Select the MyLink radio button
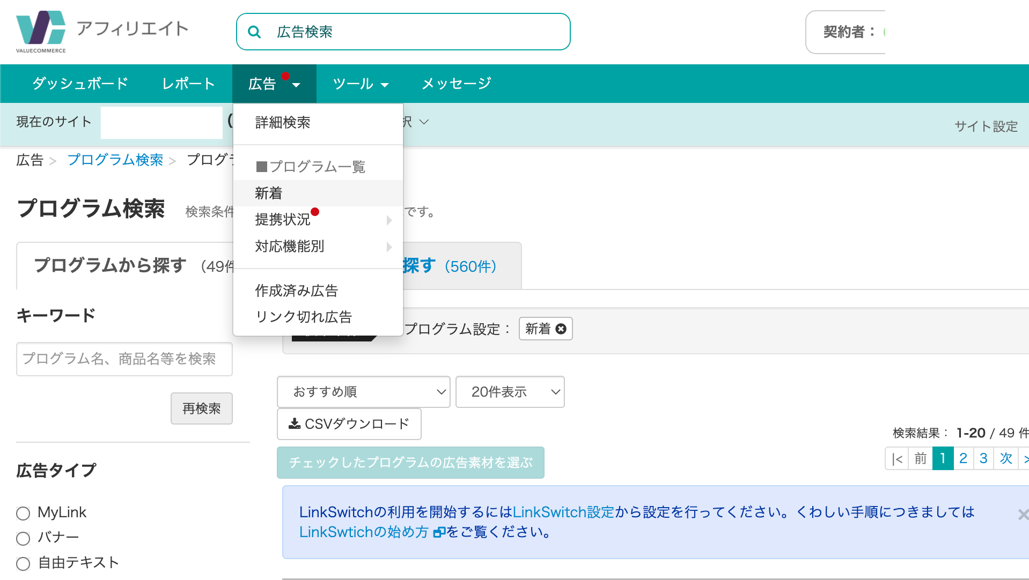The image size is (1029, 580). click(23, 514)
